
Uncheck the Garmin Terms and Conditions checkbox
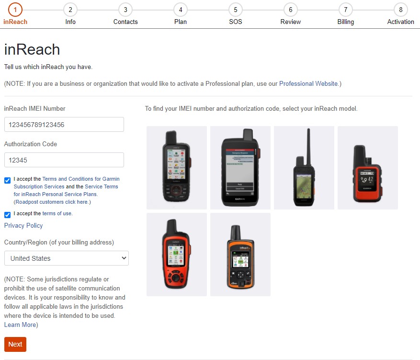(7, 180)
